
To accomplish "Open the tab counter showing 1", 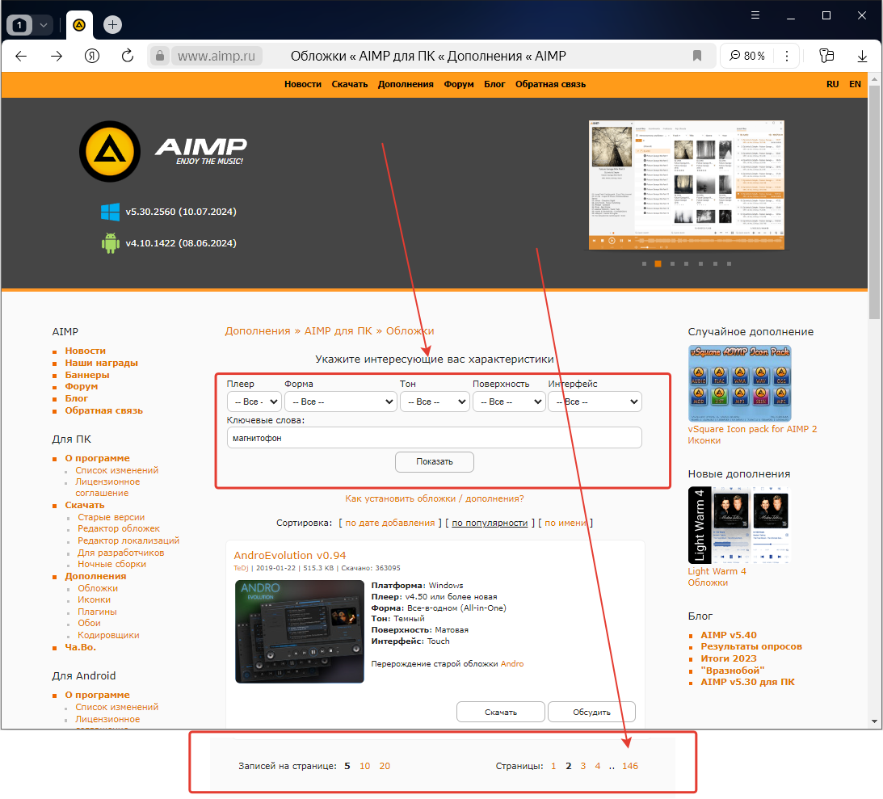I will click(x=19, y=25).
